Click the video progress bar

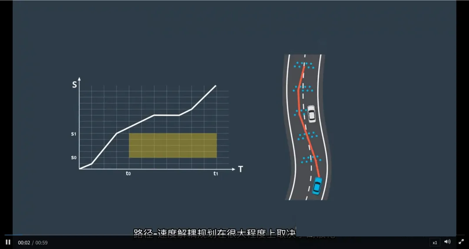pyautogui.click(x=234, y=236)
